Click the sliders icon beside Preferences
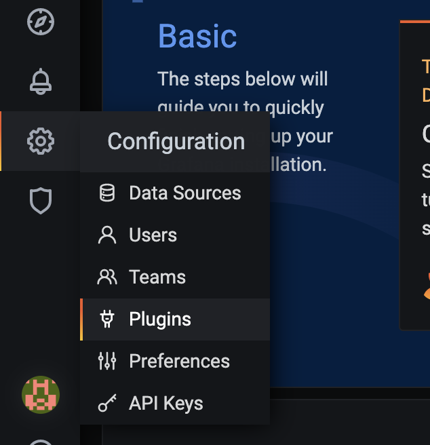Screen dimensions: 430x445 click(x=107, y=362)
